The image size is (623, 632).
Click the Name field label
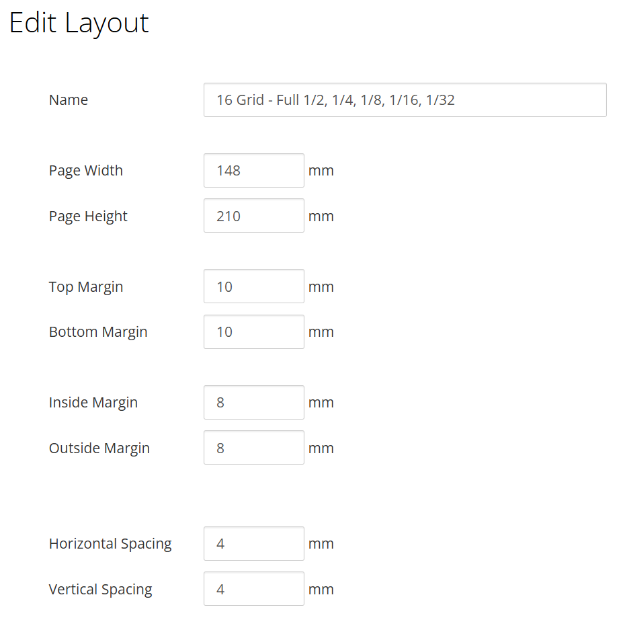tap(69, 100)
